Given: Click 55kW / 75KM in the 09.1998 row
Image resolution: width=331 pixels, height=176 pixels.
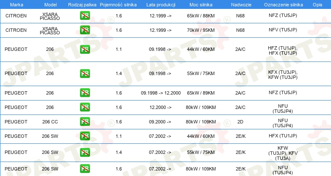Looking at the screenshot, I should click(201, 73).
